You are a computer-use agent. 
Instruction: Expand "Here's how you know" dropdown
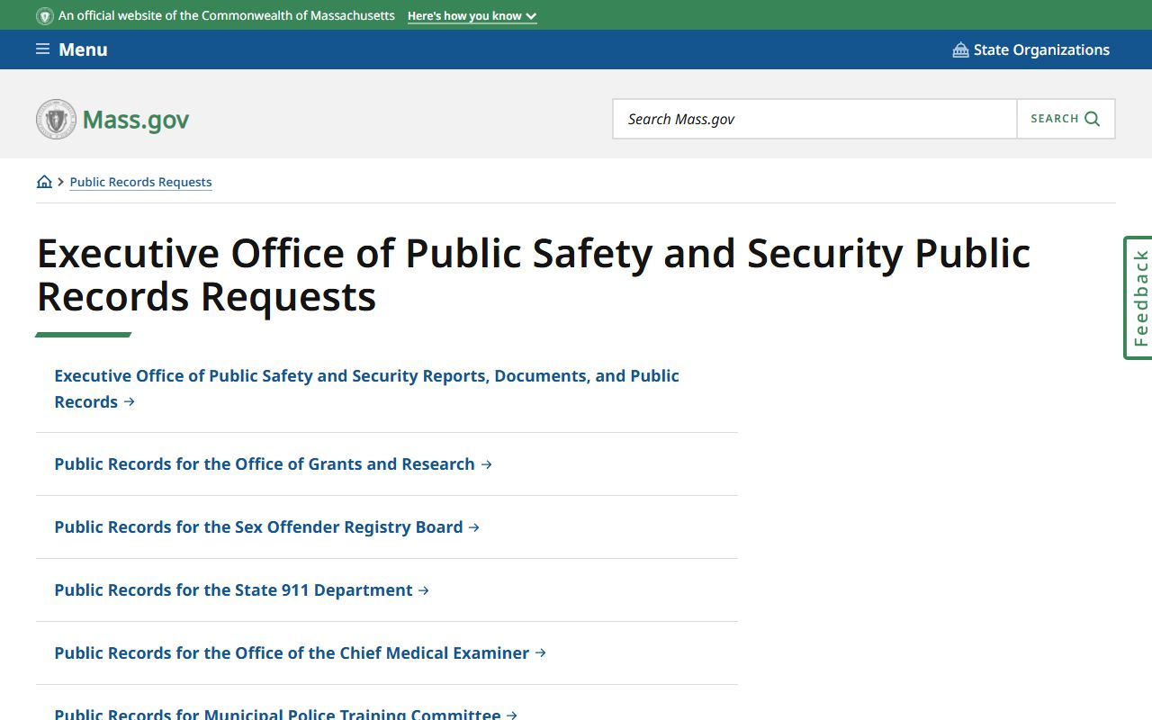472,16
